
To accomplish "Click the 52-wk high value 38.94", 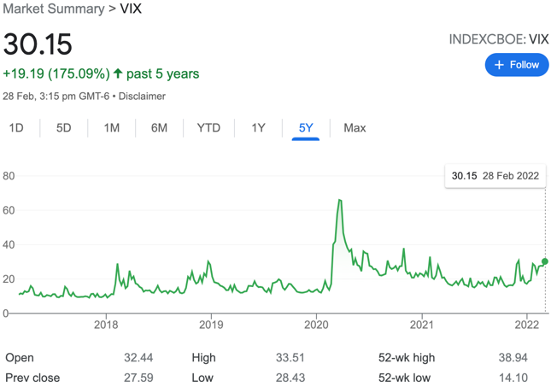I will point(513,358).
